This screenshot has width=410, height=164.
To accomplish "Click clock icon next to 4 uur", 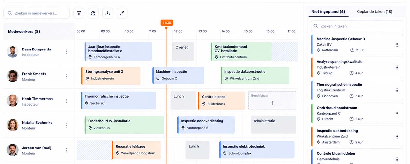I will click(352, 73).
